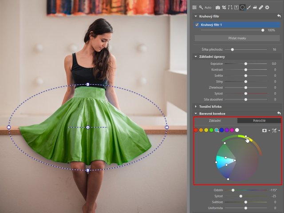The height and width of the screenshot is (213, 284).
Task: Click the left handle of the ellipse mask
Action: 9,127
